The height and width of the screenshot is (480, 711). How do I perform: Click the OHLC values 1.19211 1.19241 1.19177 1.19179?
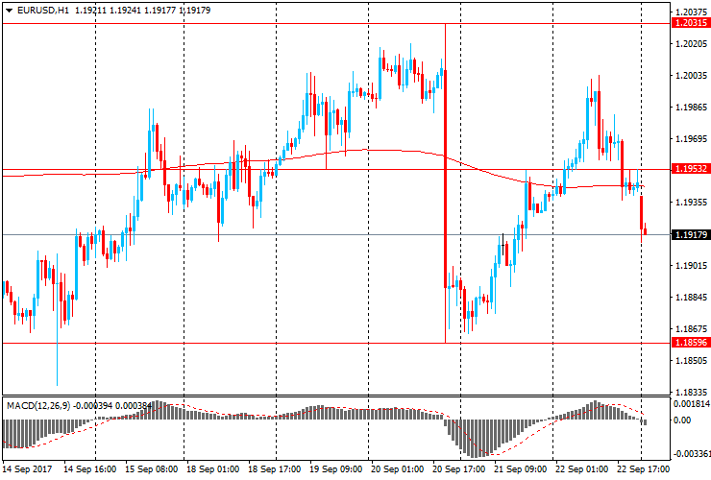click(143, 10)
